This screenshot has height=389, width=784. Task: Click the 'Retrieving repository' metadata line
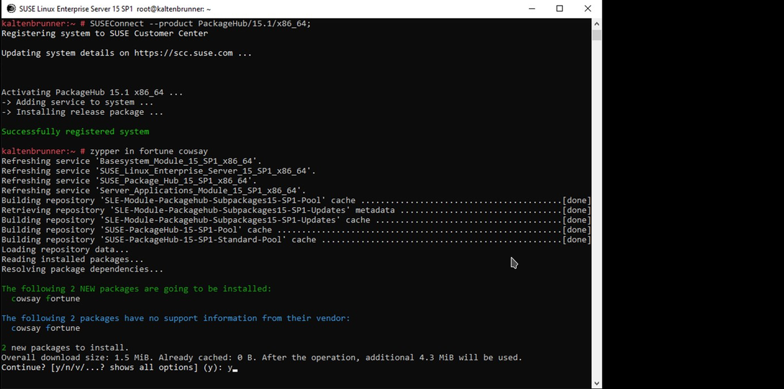pos(296,210)
